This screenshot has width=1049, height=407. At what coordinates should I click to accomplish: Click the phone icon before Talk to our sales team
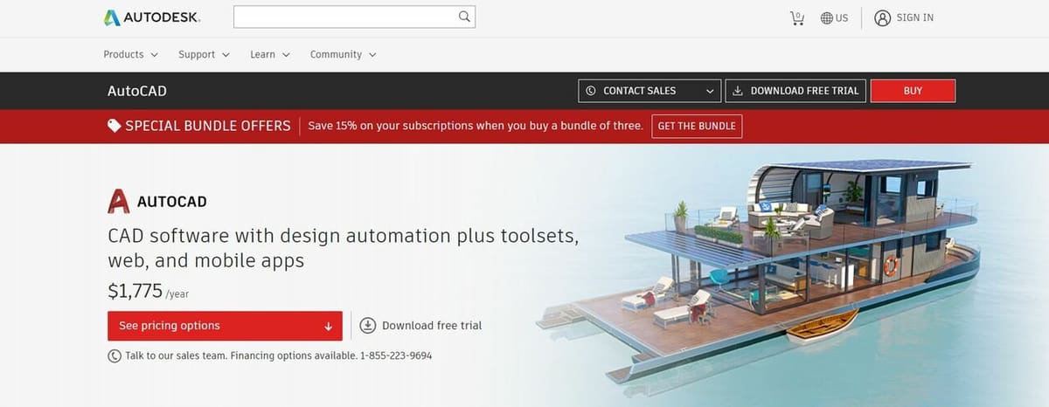(x=115, y=356)
